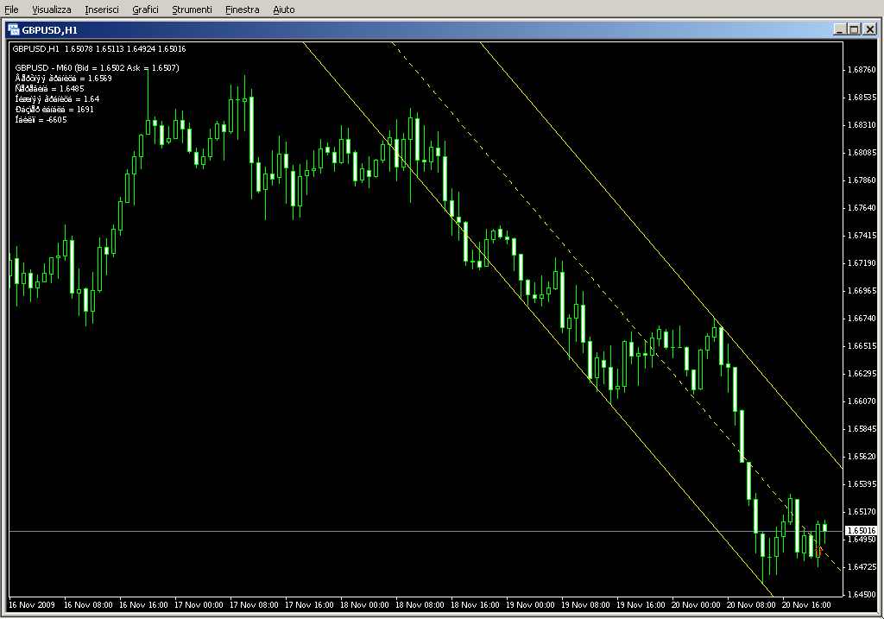The image size is (884, 619).
Task: Click the 20 Nov 00:00 time label
Action: [696, 605]
